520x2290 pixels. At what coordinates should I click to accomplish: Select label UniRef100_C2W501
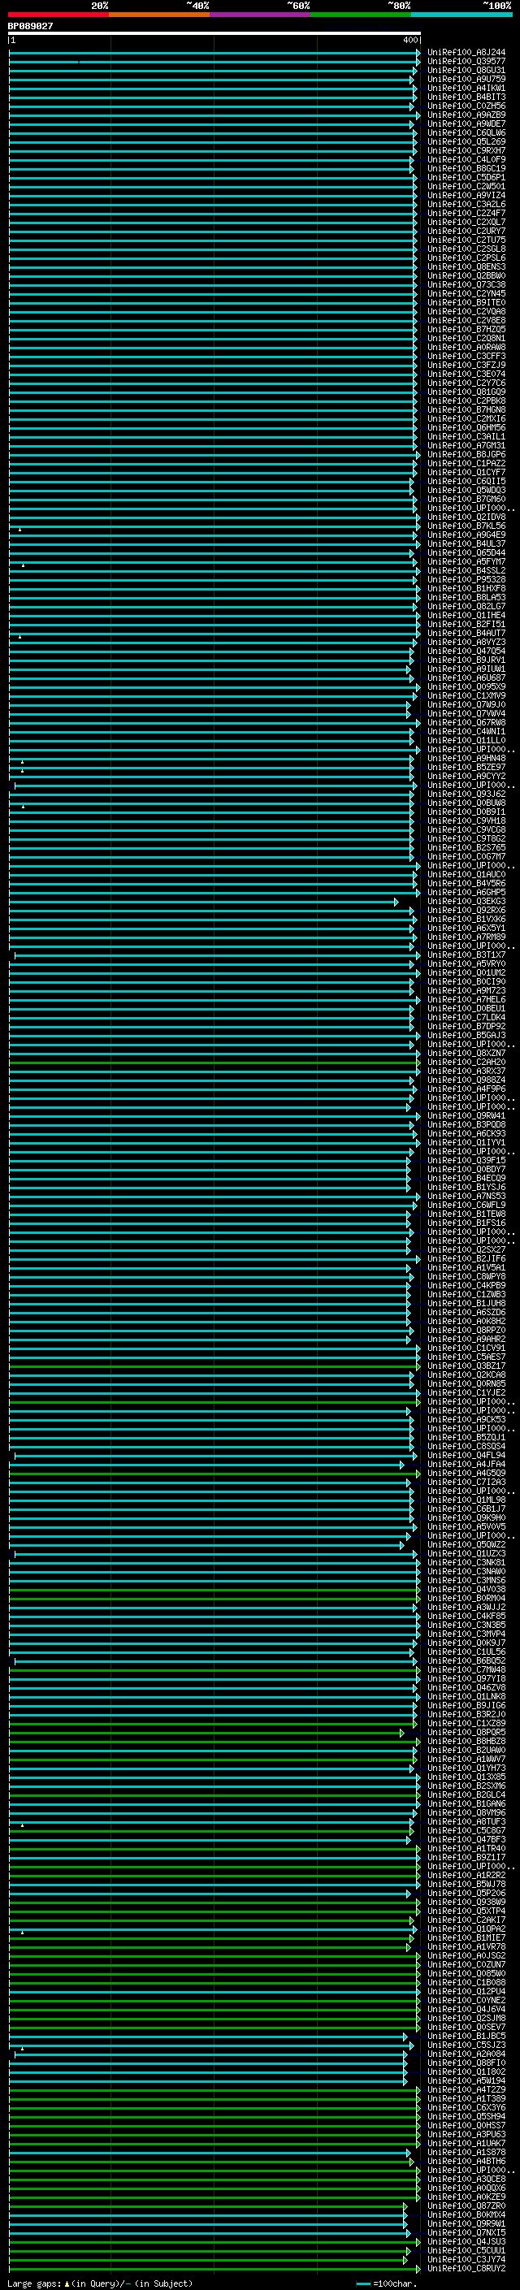tap(466, 186)
